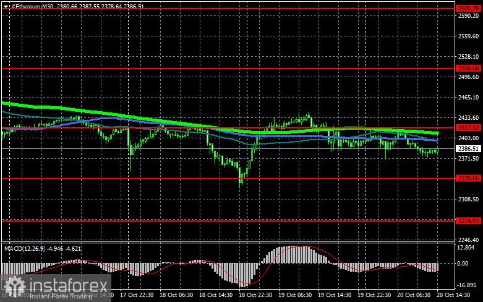This screenshot has width=483, height=302.
Task: Click the red 2417.52 price level tag
Action: coord(469,127)
